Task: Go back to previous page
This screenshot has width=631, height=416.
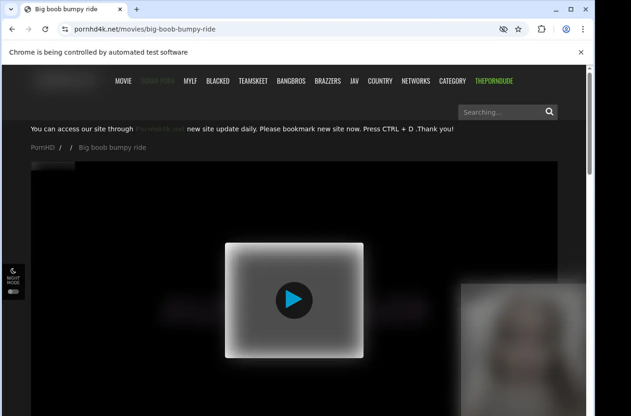Action: click(12, 29)
